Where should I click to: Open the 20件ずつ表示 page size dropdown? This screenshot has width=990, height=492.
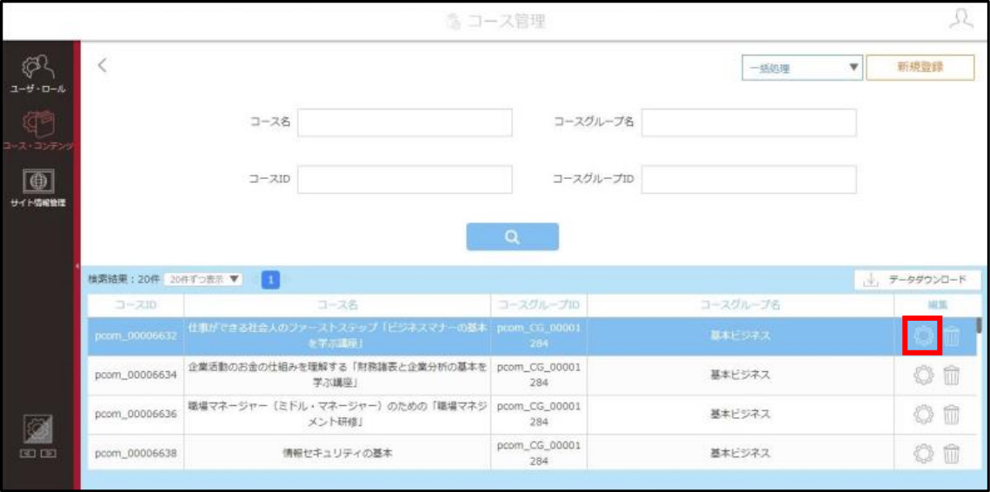point(203,279)
